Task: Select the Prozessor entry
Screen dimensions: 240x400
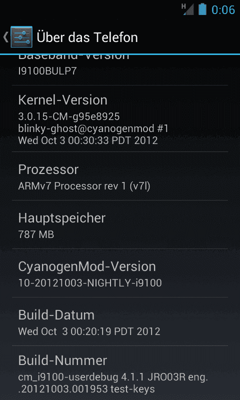Action: tap(120, 176)
